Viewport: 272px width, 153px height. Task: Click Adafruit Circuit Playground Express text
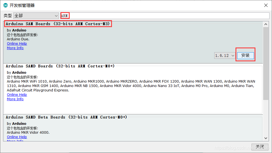point(38,90)
